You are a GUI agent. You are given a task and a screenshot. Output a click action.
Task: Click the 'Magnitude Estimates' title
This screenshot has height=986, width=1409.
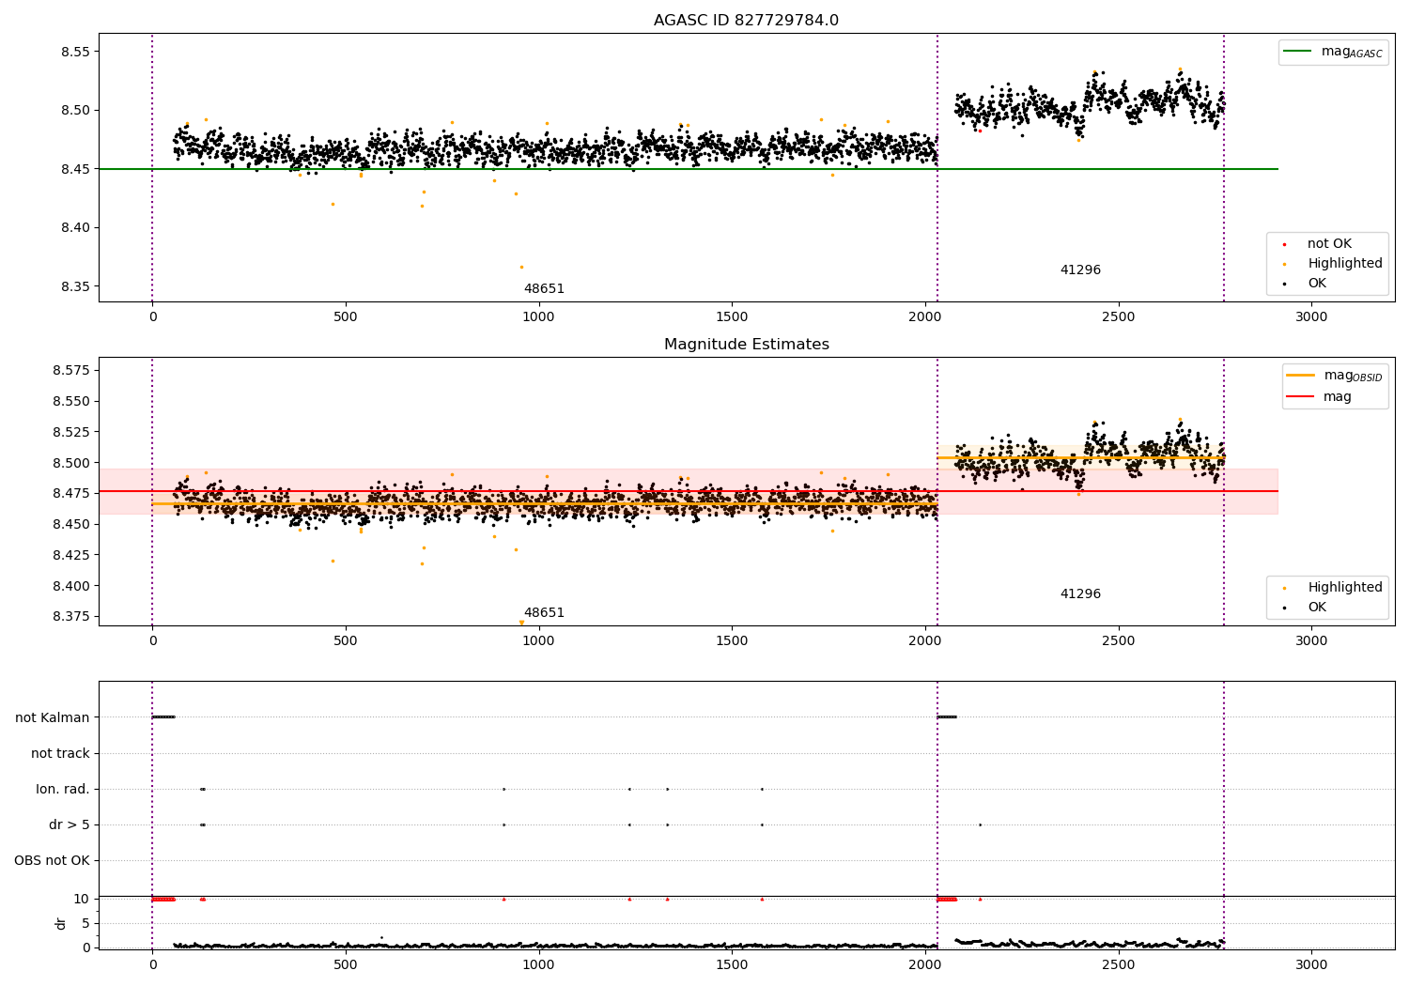tap(746, 345)
